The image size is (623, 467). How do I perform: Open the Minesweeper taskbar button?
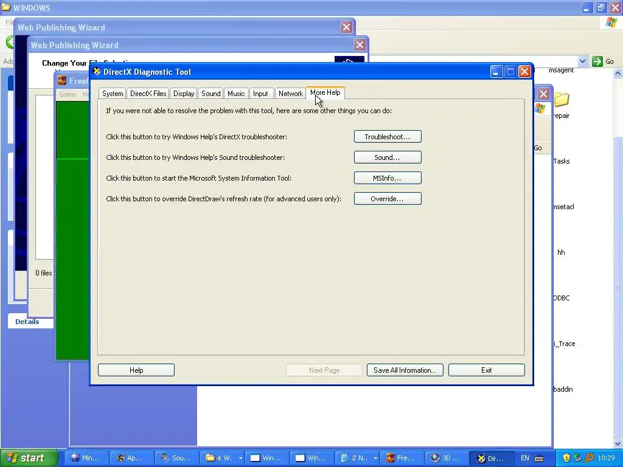(x=85, y=458)
